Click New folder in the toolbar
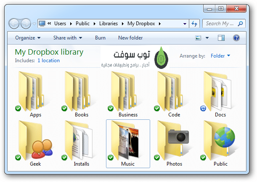Viewport: 257px width, 182px height. [130, 38]
